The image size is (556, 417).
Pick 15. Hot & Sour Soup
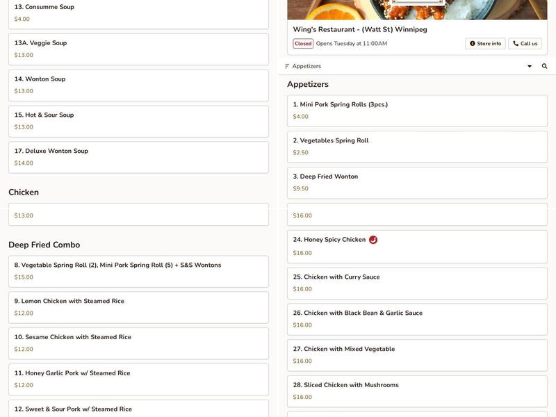(x=138, y=121)
